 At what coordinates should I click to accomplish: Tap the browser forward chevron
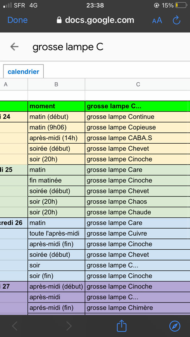click(x=69, y=326)
